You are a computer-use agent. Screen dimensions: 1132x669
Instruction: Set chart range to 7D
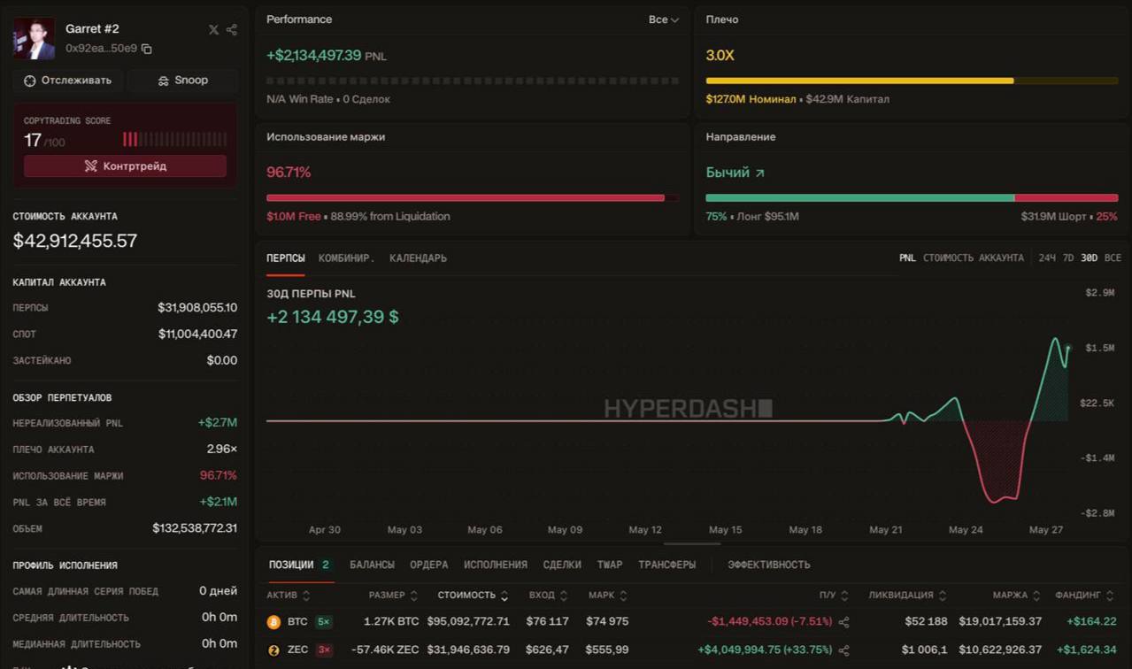[x=1068, y=258]
